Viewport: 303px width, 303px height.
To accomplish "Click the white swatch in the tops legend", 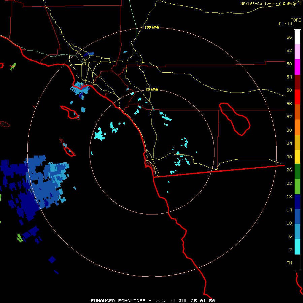I will [x=297, y=37].
